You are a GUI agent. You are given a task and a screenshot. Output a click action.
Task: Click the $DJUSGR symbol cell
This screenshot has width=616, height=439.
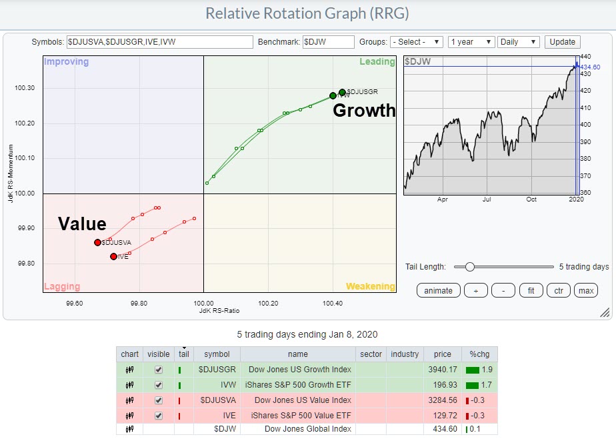pyautogui.click(x=217, y=370)
